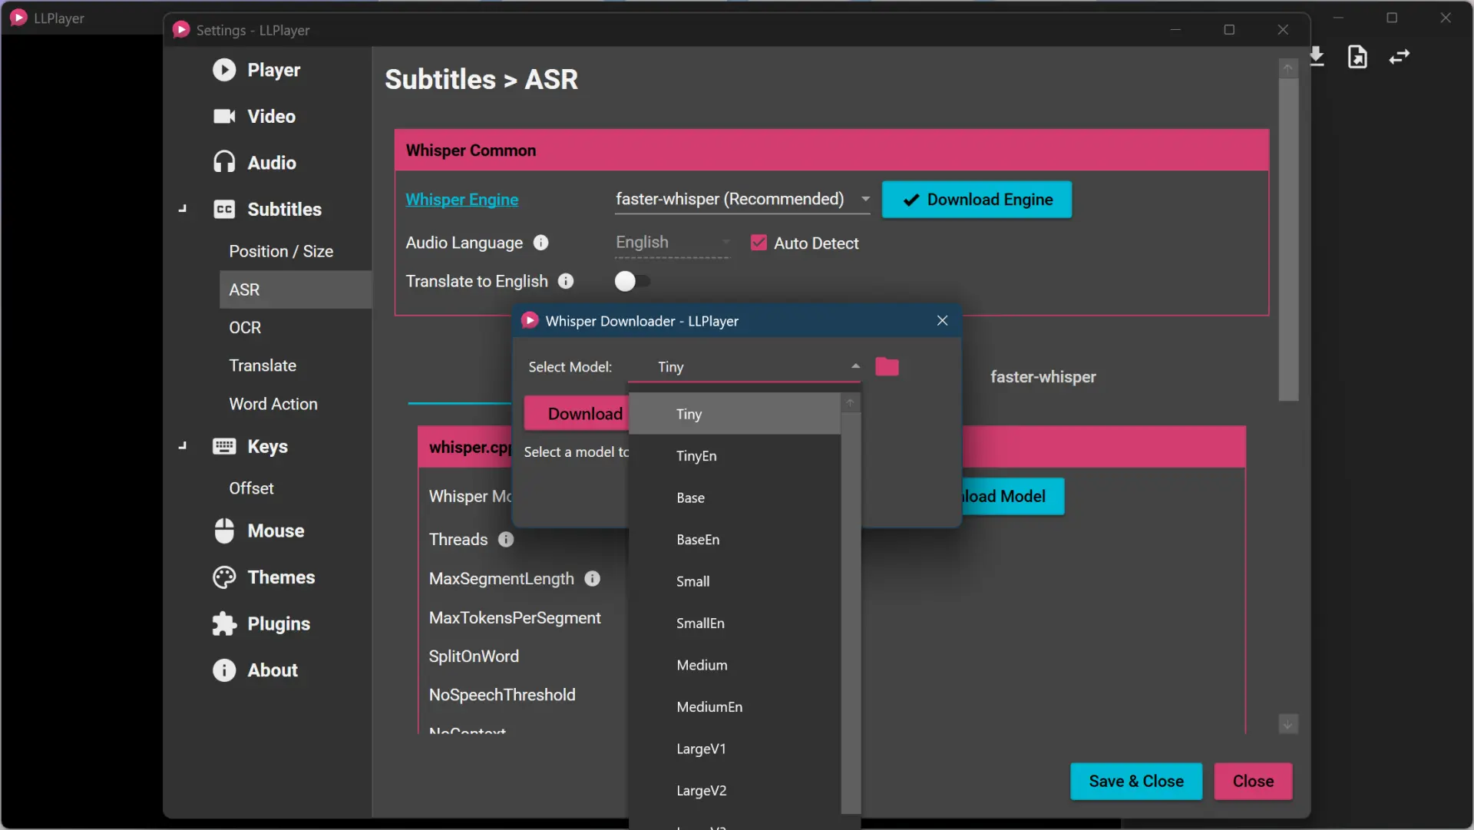
Task: Click the Subtitles CC icon
Action: coord(224,210)
